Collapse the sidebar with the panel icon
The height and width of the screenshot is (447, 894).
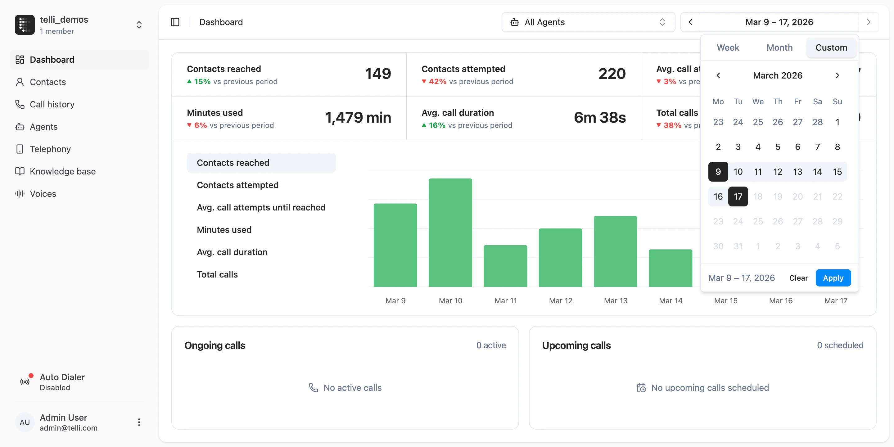pos(175,22)
